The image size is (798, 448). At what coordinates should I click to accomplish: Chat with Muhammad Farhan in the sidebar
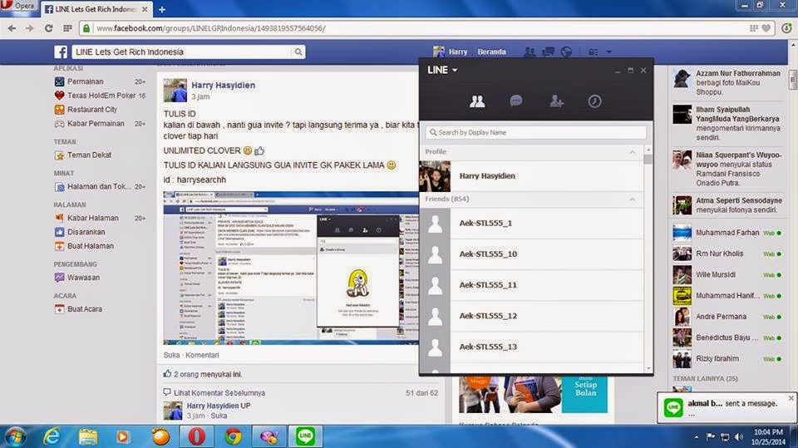coord(727,233)
